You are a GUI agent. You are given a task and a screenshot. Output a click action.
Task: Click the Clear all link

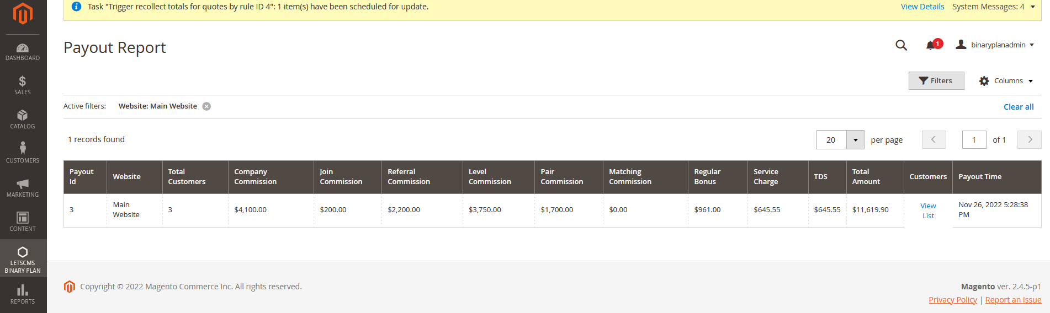pyautogui.click(x=1018, y=107)
